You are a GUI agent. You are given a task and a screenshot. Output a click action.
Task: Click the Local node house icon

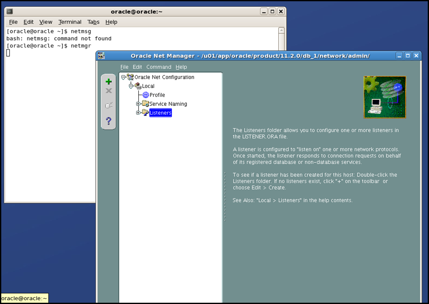[x=138, y=86]
